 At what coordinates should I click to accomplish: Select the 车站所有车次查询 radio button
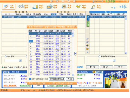click(x=99, y=56)
